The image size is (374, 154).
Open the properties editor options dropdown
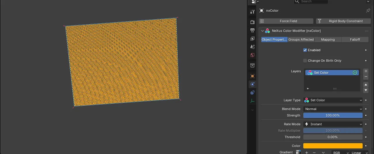[x=368, y=1]
